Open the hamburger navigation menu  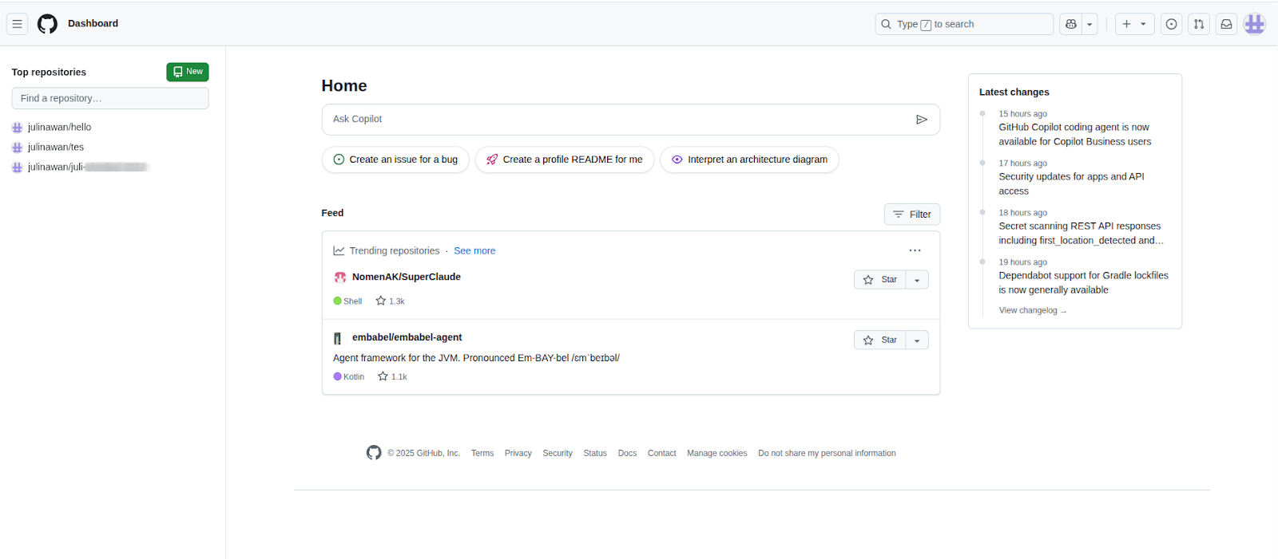17,24
